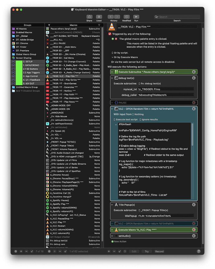The width and height of the screenshot is (215, 269).
Task: Click the VLC cone macro icon
Action: (112, 27)
